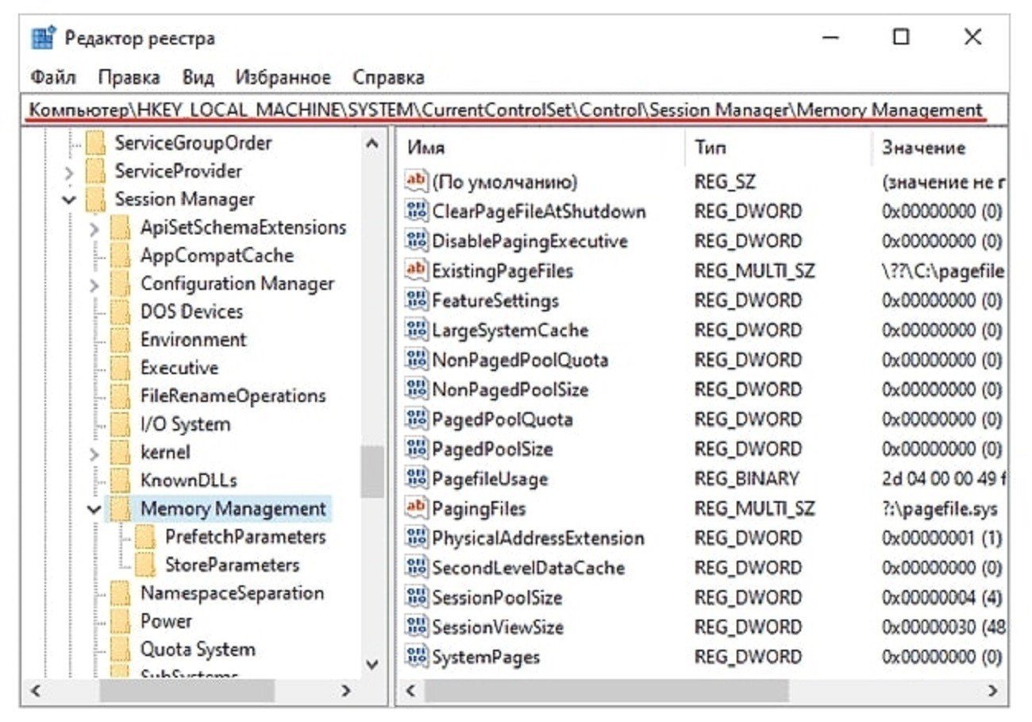Viewport: 1032px width, 722px height.
Task: Click the DWORD icon of DisablePagingExecutive
Action: pyautogui.click(x=416, y=241)
